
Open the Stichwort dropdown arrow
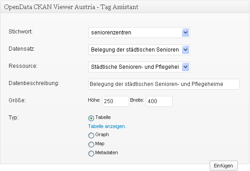tap(185, 33)
